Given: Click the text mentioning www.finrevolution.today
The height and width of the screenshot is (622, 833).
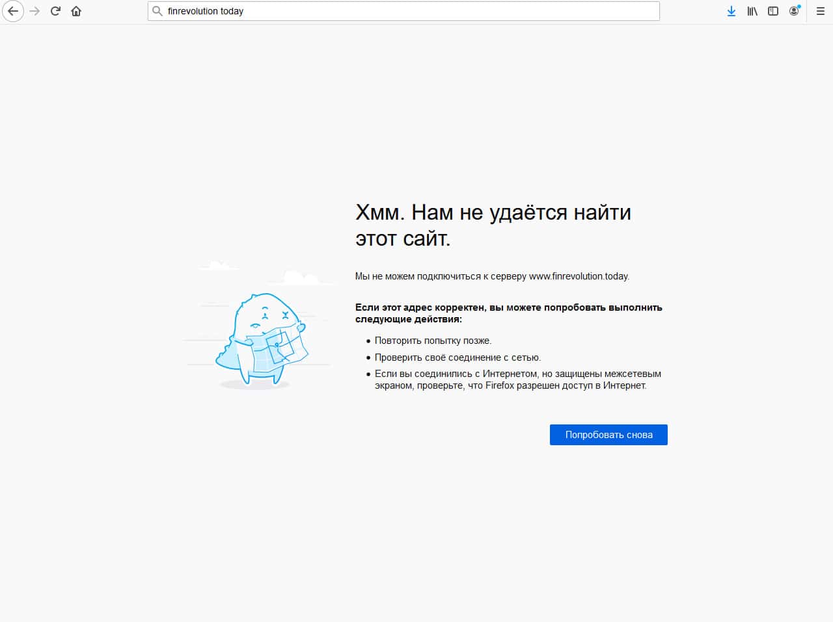Looking at the screenshot, I should click(x=492, y=276).
